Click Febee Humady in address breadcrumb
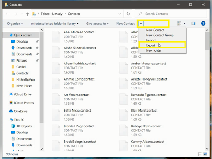Viewport: 212px width, 159px height. point(52,14)
